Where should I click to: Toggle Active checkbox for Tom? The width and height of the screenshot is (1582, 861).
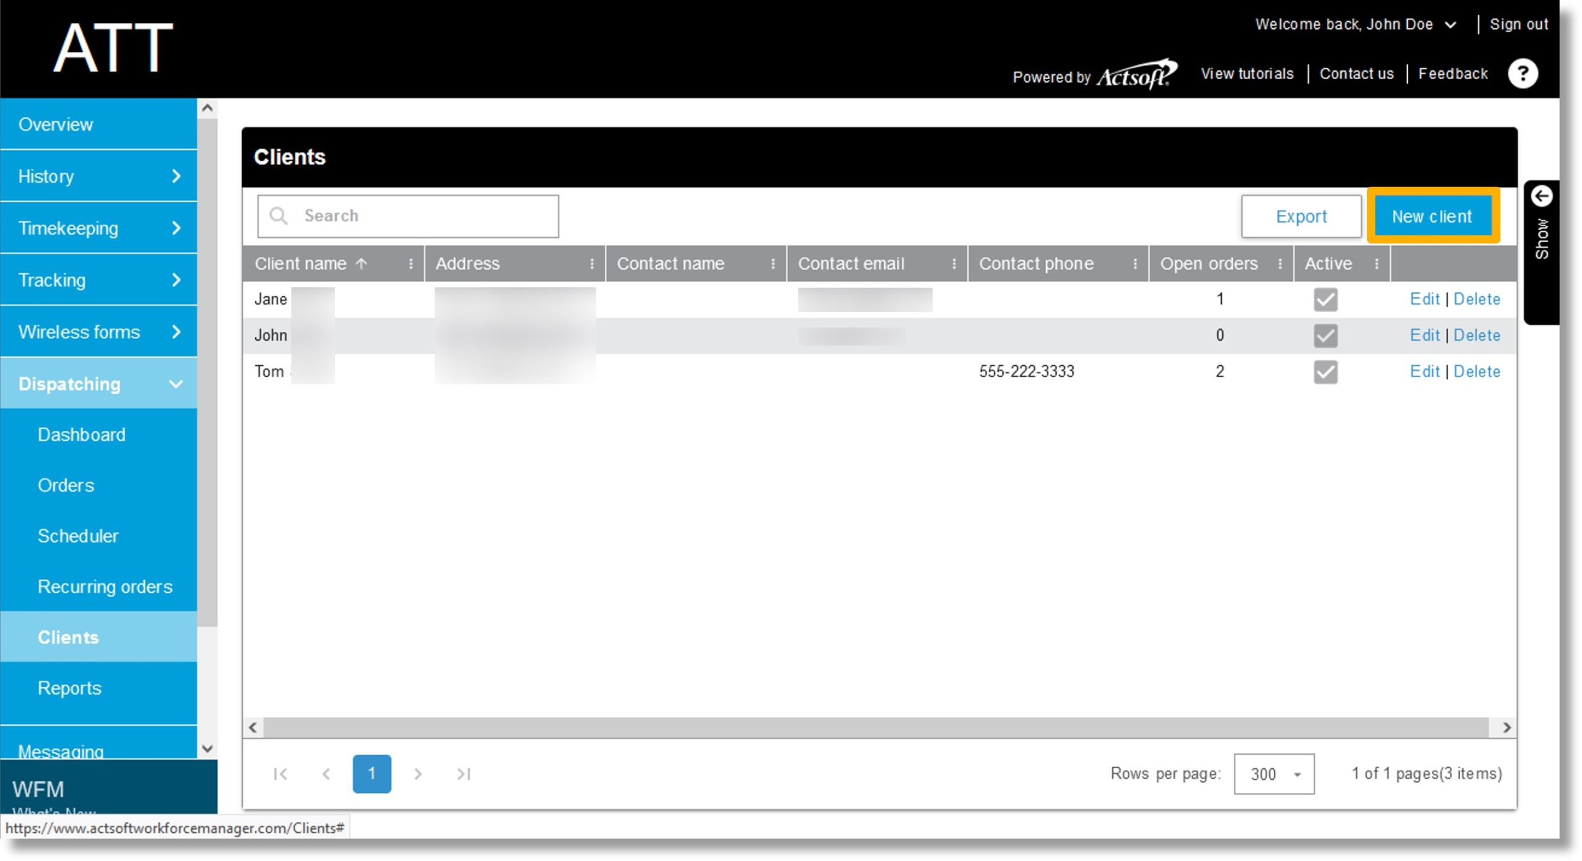coord(1324,370)
